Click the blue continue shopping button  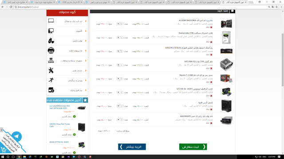pyautogui.click(x=132, y=147)
